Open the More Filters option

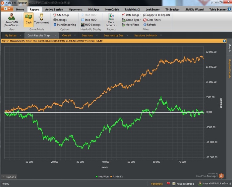pyautogui.click(x=131, y=25)
